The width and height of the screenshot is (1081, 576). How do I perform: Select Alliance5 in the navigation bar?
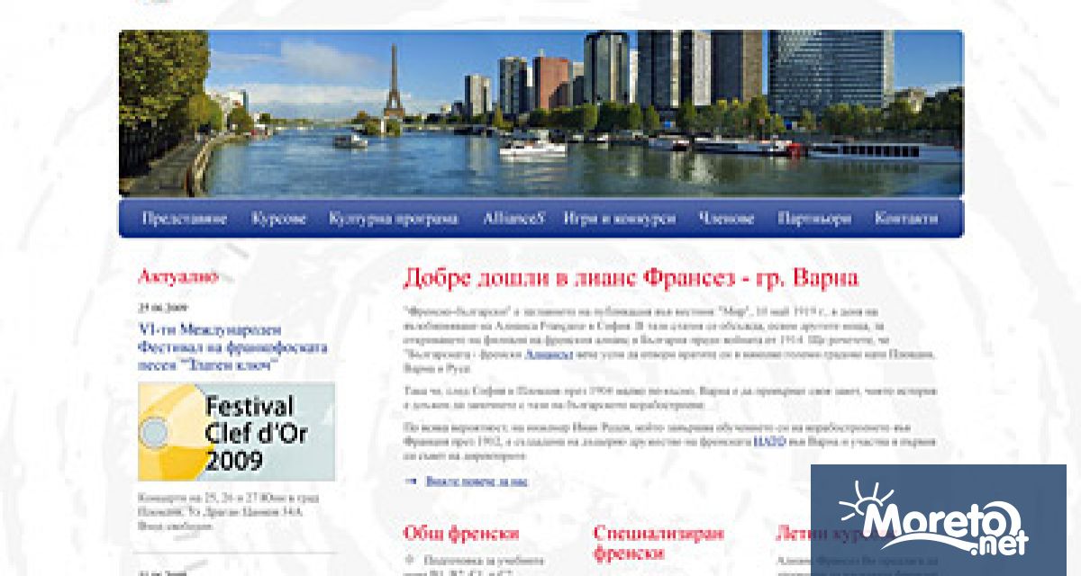[513, 219]
